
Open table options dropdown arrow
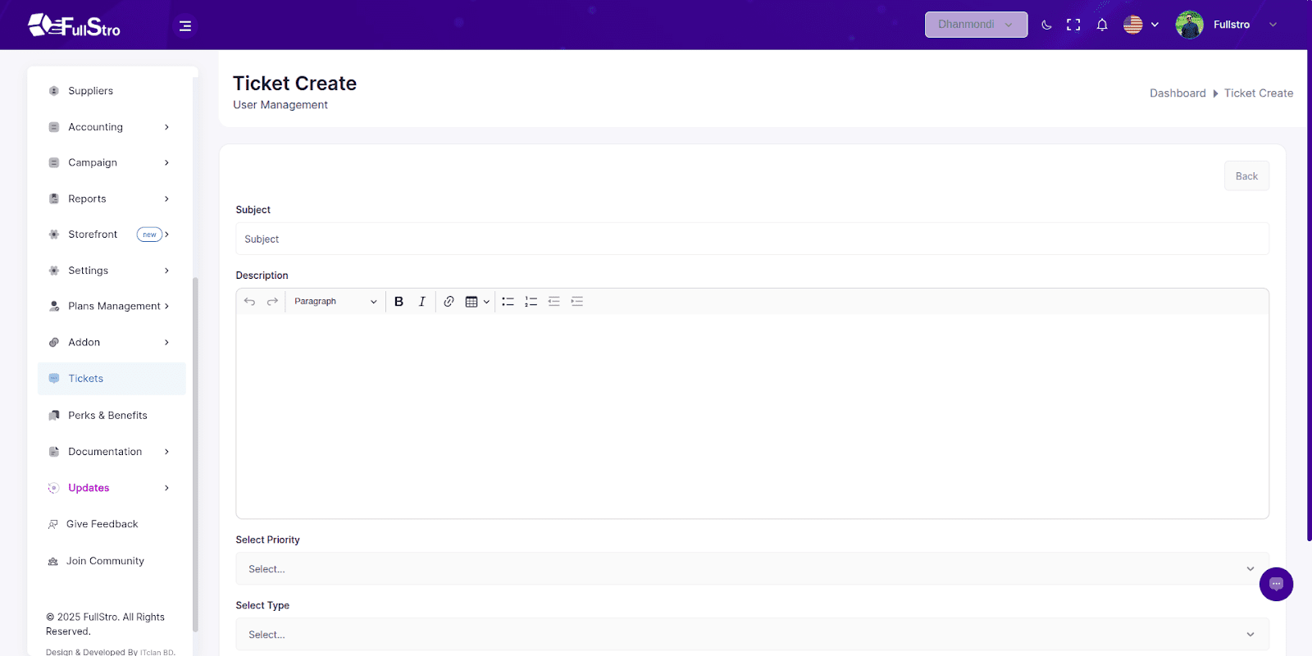[x=486, y=302]
